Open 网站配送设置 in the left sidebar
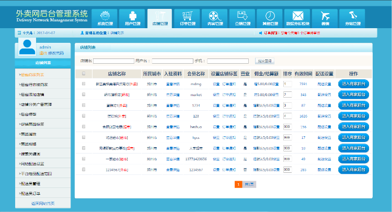 31,164
